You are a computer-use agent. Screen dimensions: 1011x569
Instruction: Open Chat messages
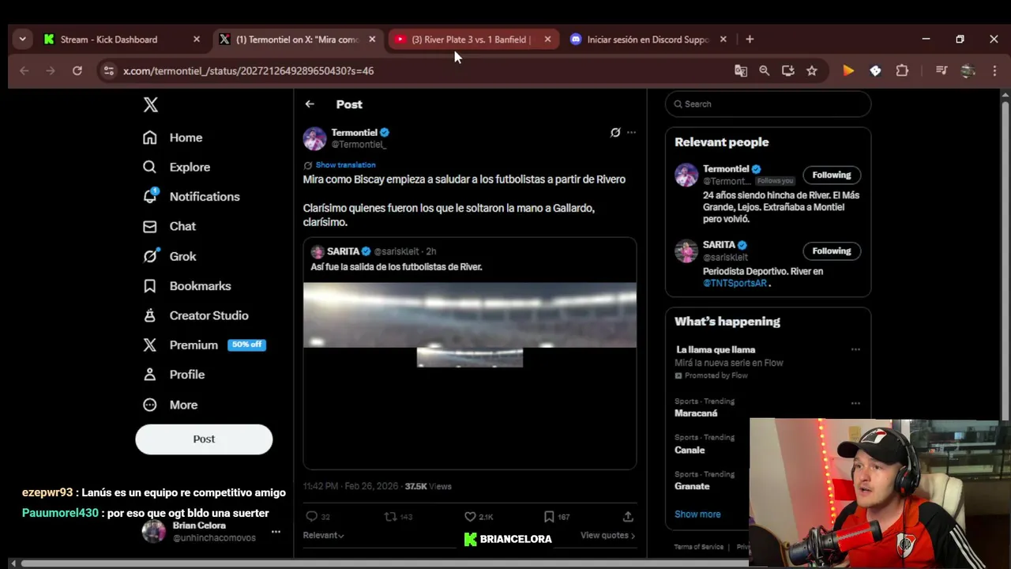pos(168,226)
